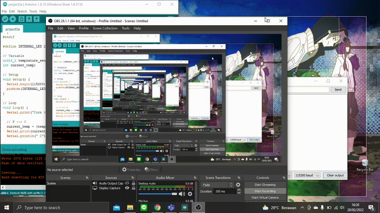Open OBS Profile menu
Image resolution: width=380 pixels, height=213 pixels.
click(x=84, y=28)
